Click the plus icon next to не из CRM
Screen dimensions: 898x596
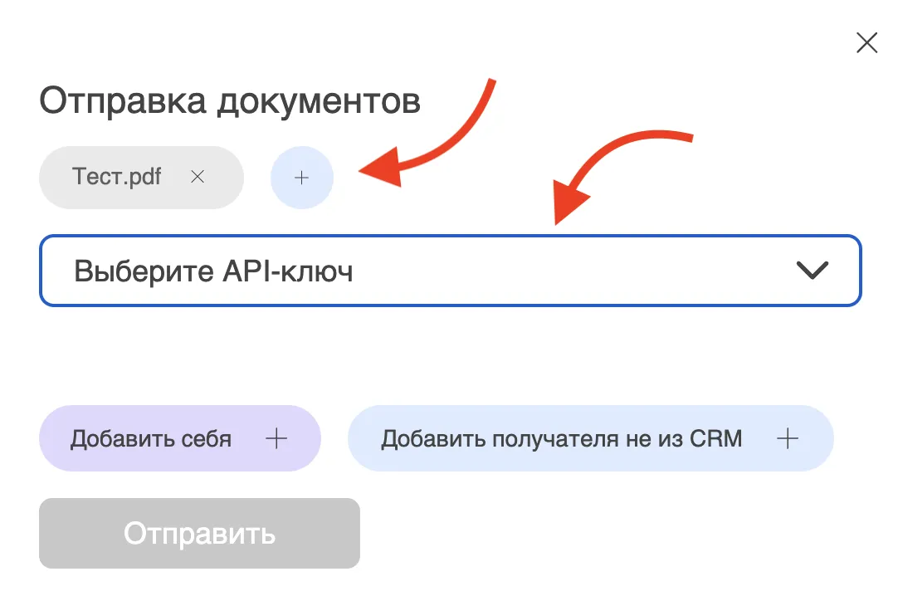pyautogui.click(x=788, y=438)
